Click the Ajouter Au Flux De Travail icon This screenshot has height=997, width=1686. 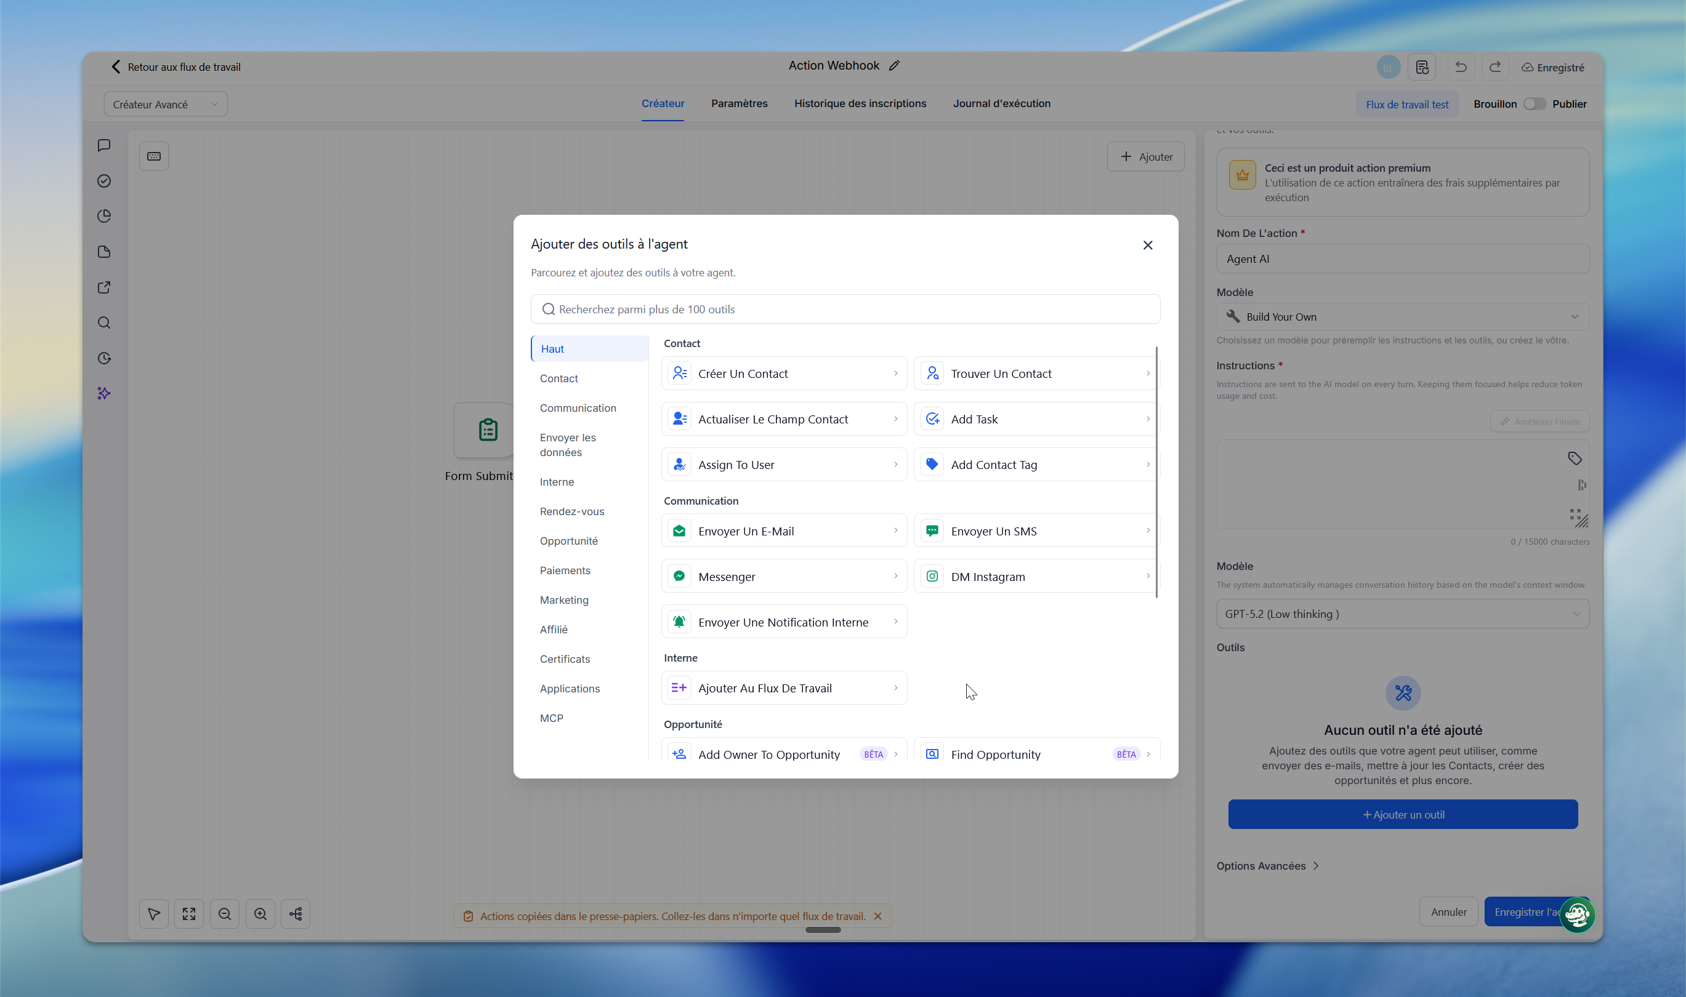click(680, 688)
